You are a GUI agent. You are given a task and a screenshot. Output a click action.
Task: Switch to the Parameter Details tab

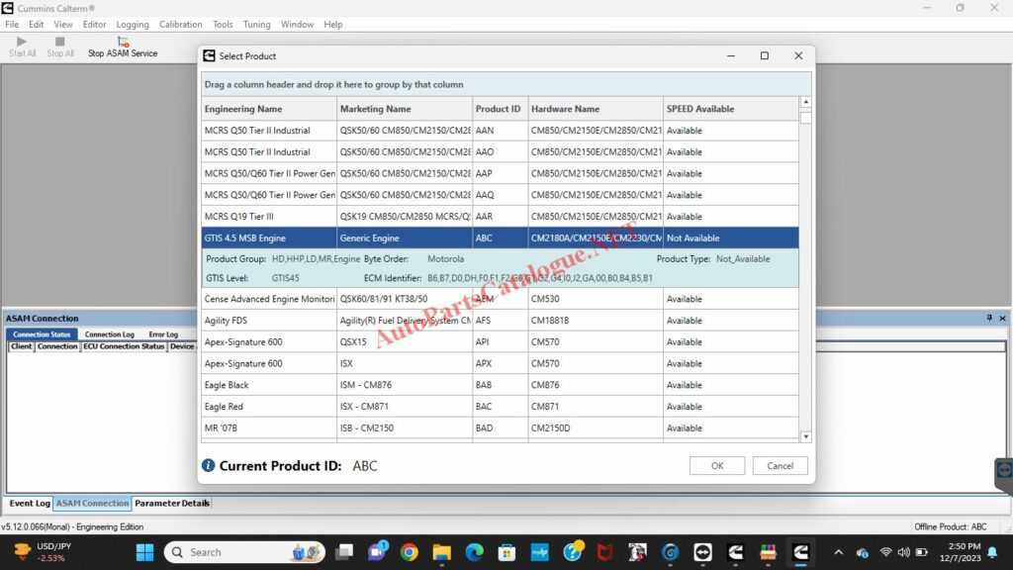pyautogui.click(x=169, y=503)
